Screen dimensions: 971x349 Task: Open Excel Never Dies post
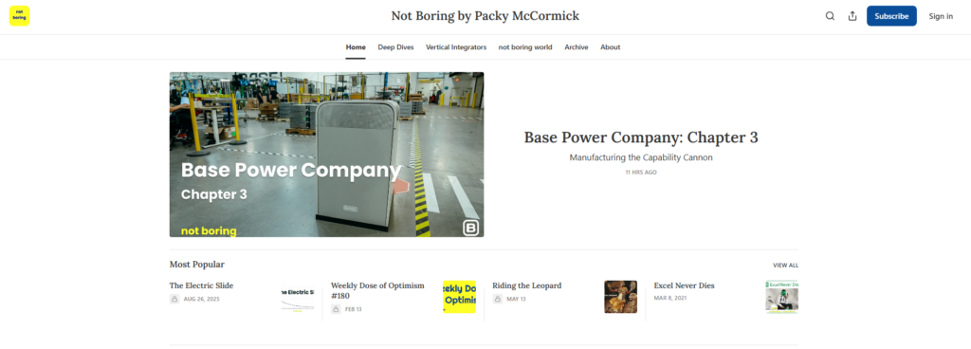pyautogui.click(x=685, y=285)
